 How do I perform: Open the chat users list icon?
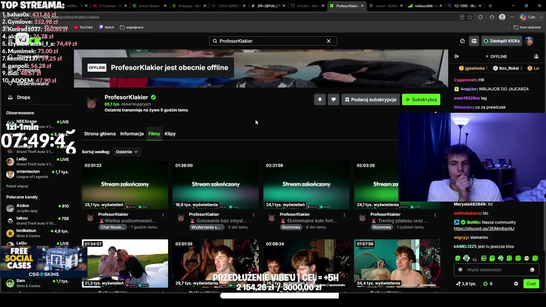536,56
